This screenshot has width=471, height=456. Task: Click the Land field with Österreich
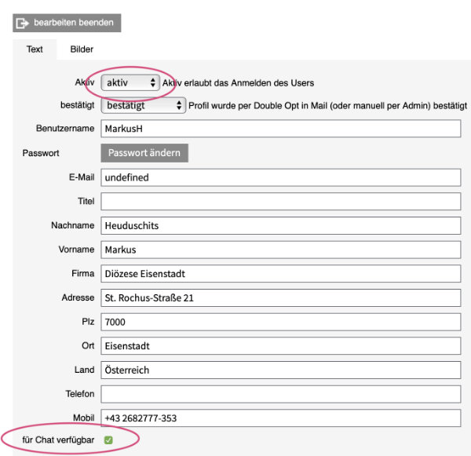[x=280, y=370]
